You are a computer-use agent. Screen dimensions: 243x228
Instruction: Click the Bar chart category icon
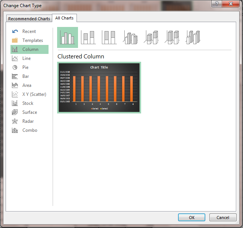[x=15, y=76]
